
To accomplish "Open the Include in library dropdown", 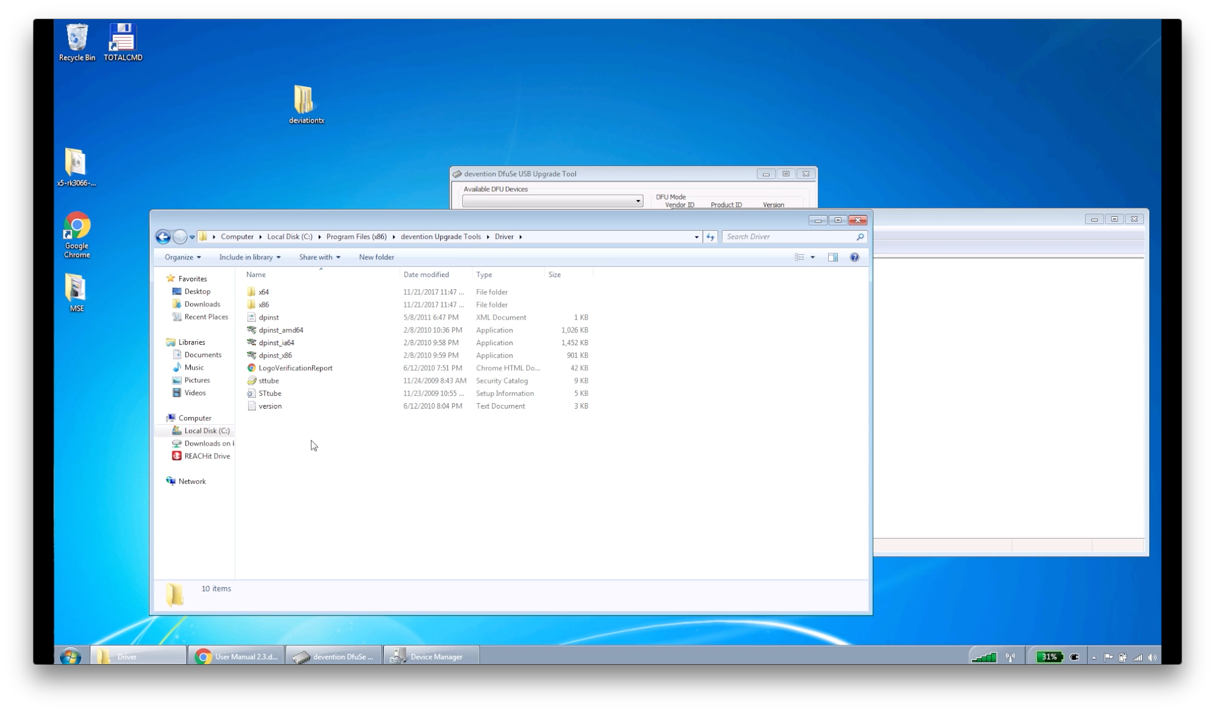I will 249,257.
